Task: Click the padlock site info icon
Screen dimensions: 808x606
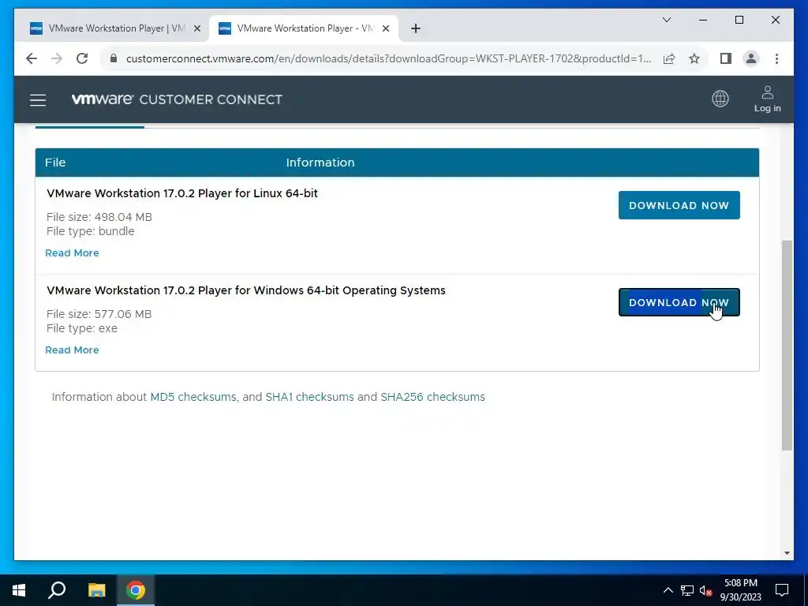Action: coord(114,58)
